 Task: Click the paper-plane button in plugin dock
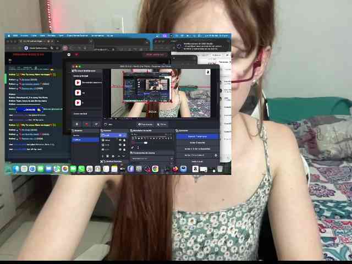coord(96,124)
